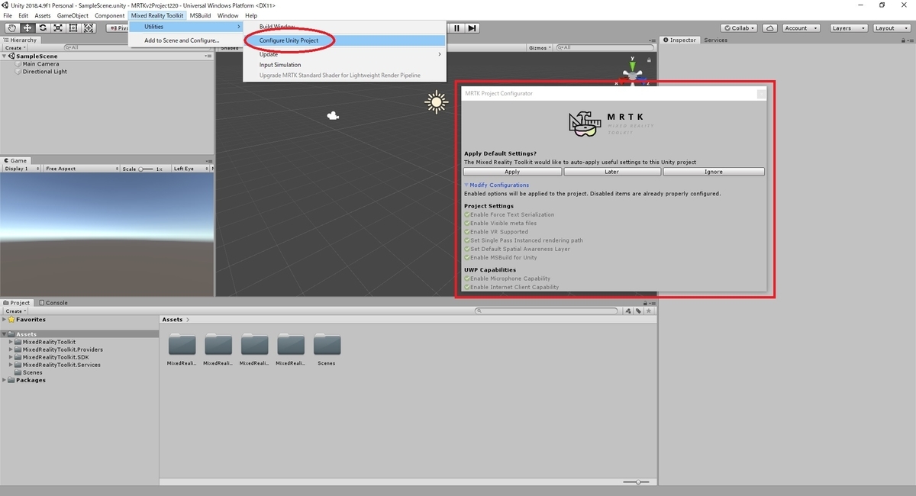Select the Rect transform tool
Viewport: 916px width, 496px height.
73,28
